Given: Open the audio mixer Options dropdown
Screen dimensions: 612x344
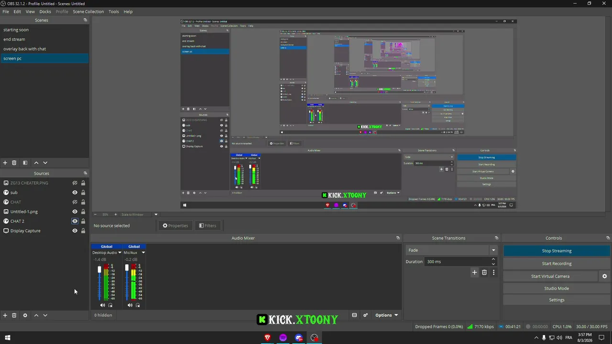Looking at the screenshot, I should click(386, 315).
